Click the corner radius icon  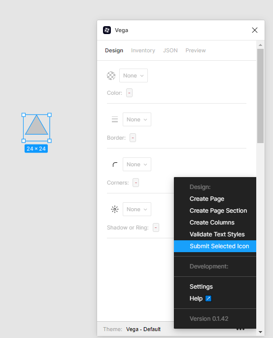(x=115, y=164)
